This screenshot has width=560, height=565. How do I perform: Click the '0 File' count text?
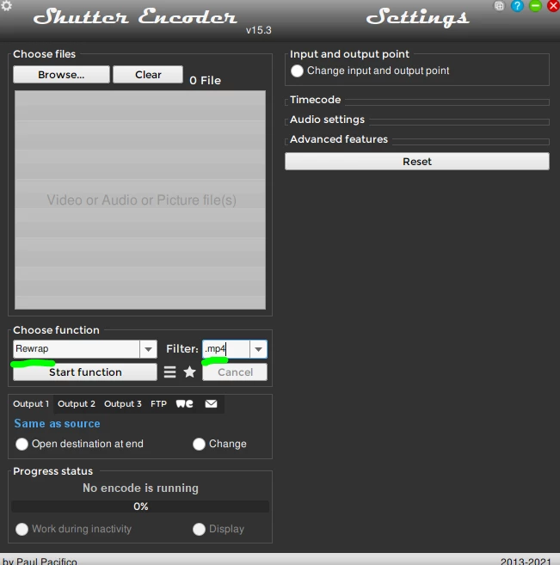[205, 80]
